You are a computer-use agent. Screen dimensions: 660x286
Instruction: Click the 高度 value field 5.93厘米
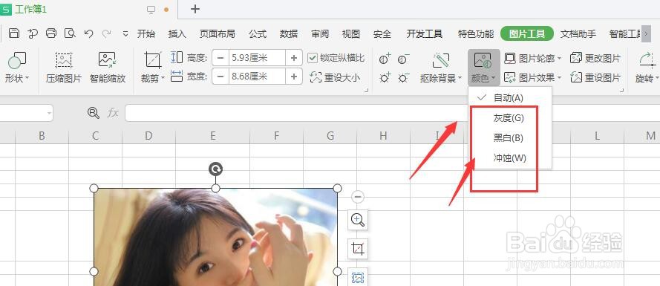click(x=257, y=58)
